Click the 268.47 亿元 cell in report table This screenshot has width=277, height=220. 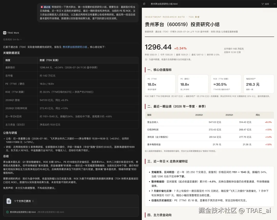pos(245,130)
